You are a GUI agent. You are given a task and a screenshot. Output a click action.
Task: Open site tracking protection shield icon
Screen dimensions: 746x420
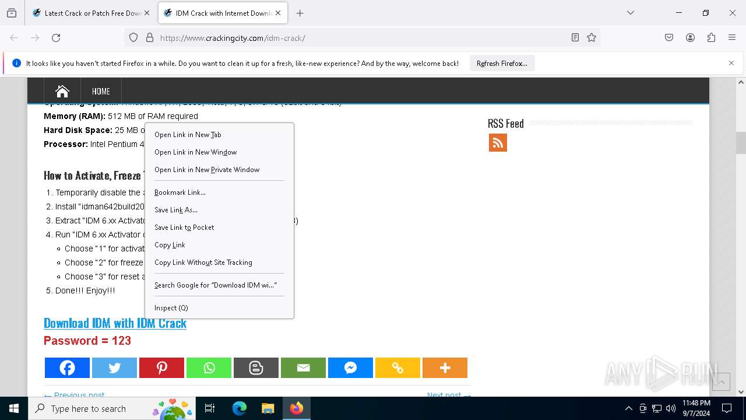133,37
